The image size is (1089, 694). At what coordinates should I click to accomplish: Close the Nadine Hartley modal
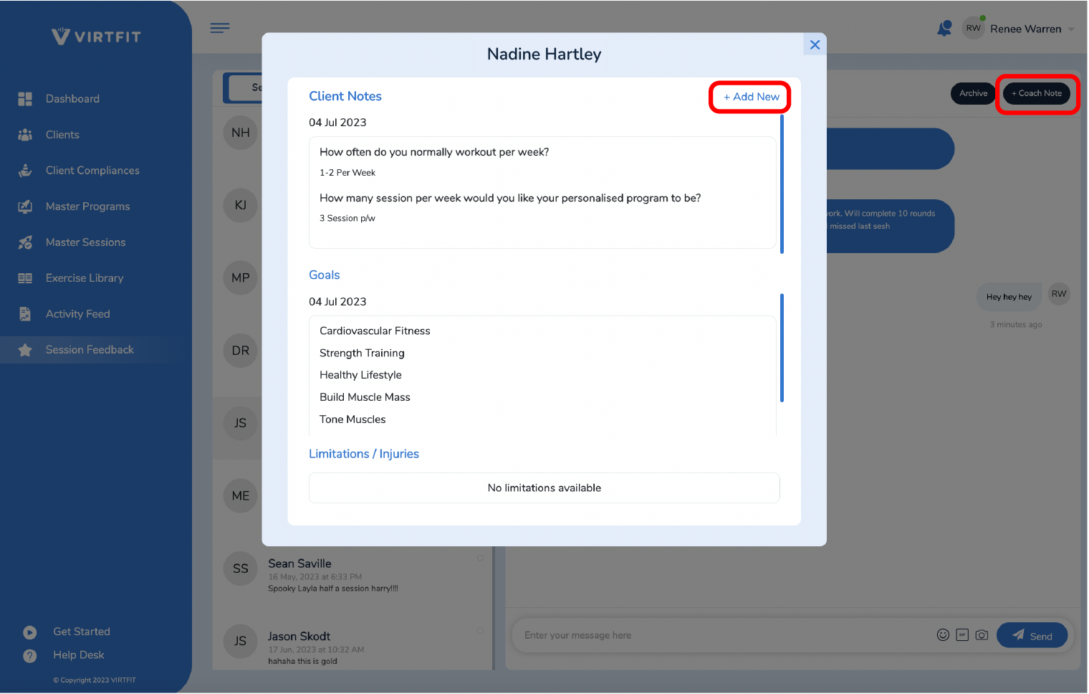[815, 44]
